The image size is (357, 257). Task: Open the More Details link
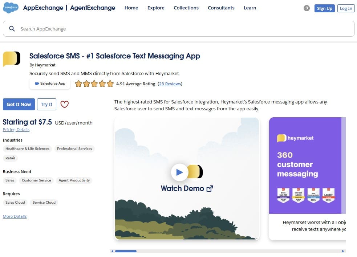pyautogui.click(x=15, y=216)
